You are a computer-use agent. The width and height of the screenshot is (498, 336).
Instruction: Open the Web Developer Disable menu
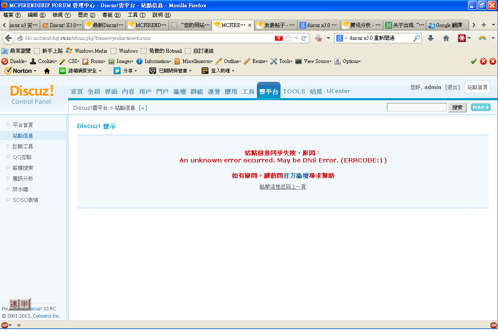click(x=14, y=61)
